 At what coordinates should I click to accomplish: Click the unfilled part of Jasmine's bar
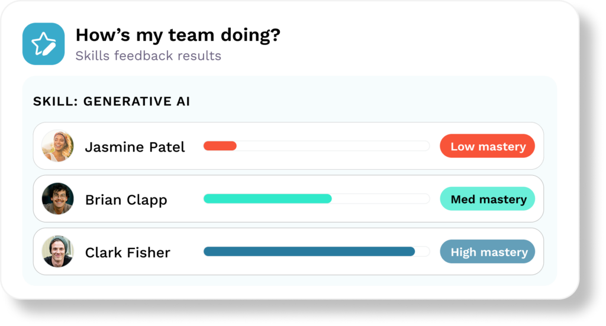(x=333, y=146)
